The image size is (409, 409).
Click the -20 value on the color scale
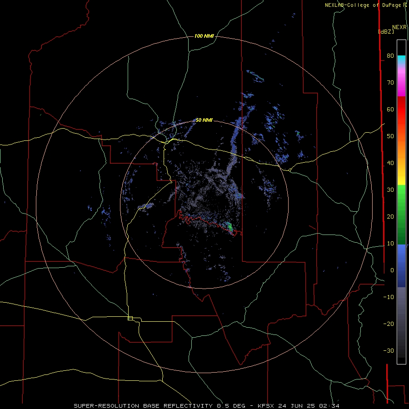(389, 324)
